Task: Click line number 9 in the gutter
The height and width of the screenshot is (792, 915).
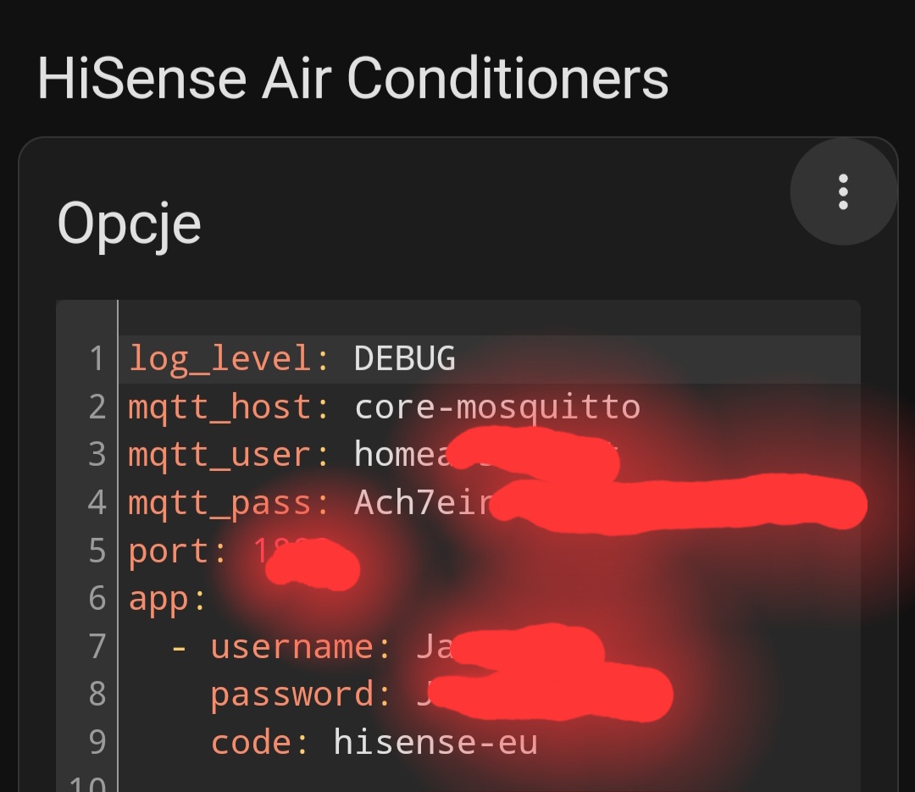Action: [x=97, y=741]
